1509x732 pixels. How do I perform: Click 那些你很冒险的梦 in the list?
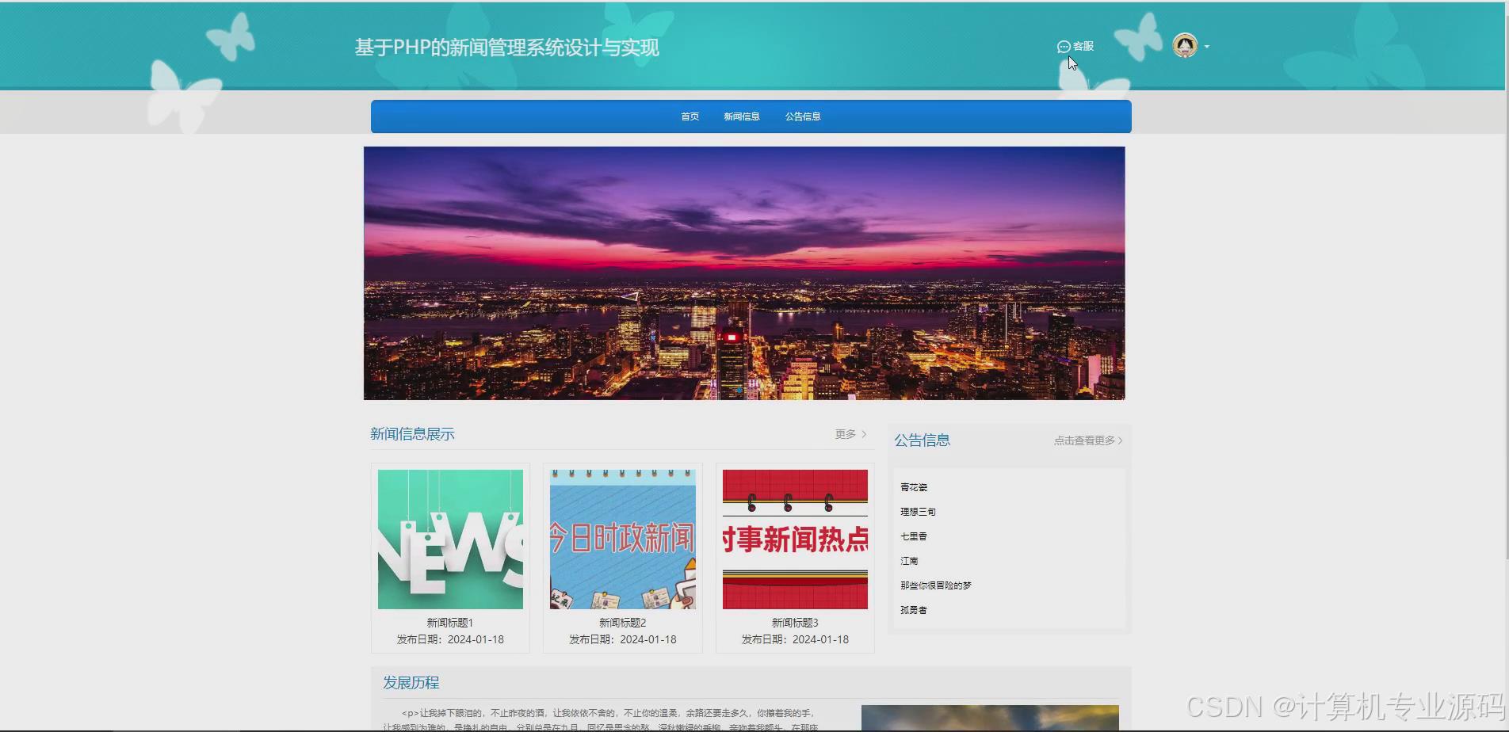point(935,585)
